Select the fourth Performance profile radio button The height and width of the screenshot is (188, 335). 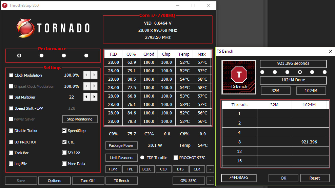coord(86,55)
